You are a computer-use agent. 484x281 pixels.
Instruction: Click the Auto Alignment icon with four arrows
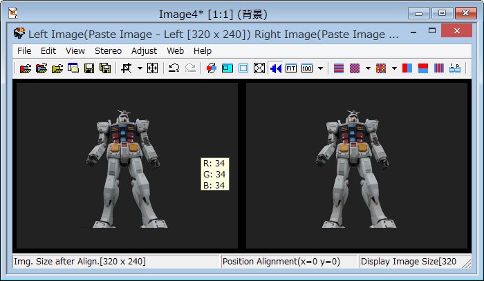153,68
